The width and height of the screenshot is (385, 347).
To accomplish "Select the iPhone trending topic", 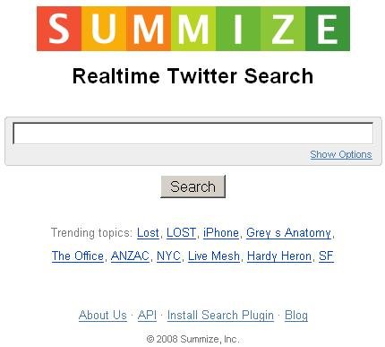I will tap(221, 232).
